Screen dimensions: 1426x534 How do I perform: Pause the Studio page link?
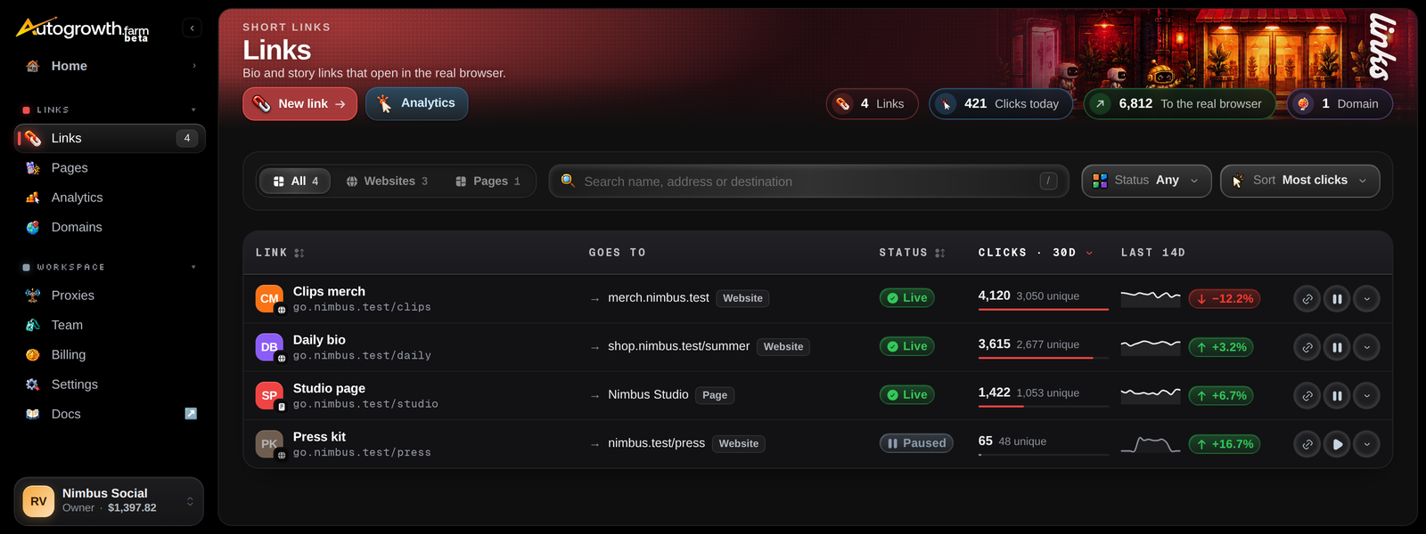tap(1337, 396)
